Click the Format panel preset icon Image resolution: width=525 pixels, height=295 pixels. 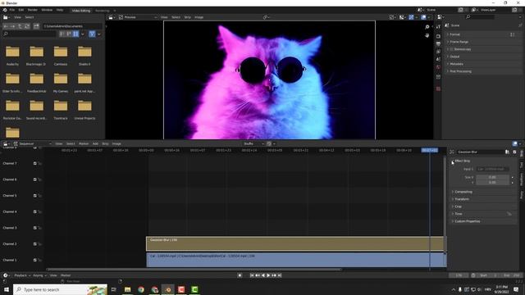[512, 34]
